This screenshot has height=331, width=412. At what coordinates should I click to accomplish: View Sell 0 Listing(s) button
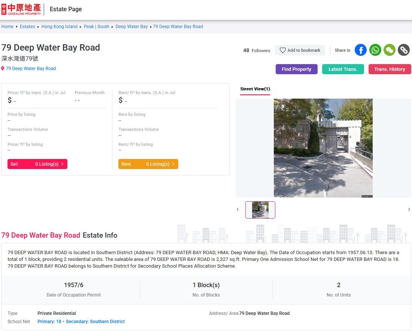pos(37,164)
